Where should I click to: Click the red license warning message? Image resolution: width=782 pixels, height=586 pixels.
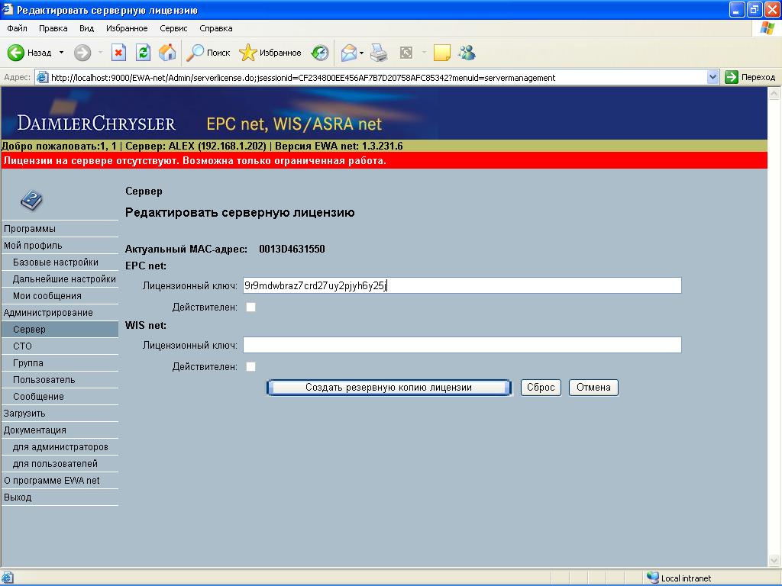pos(195,160)
